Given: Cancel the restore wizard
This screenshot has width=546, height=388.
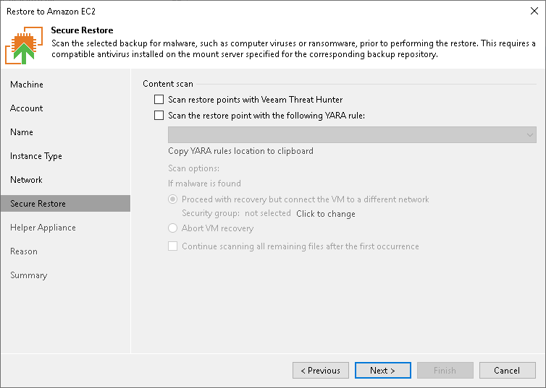Looking at the screenshot, I should coord(508,370).
